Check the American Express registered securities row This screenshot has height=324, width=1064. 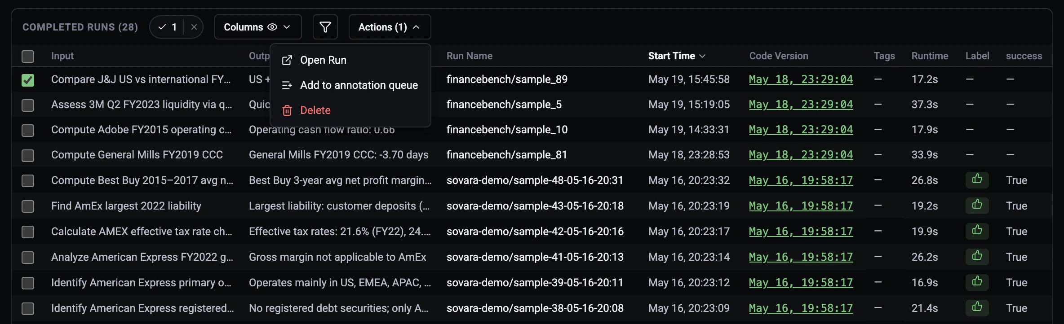pyautogui.click(x=28, y=308)
